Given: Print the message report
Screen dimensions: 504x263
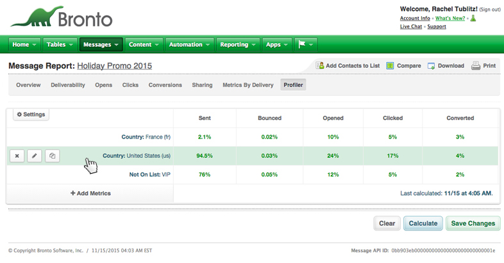Looking at the screenshot, I should tap(483, 65).
